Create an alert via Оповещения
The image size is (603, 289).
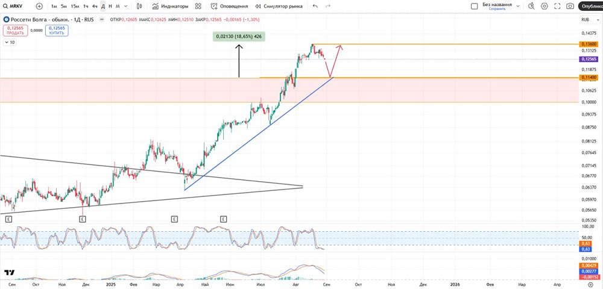[229, 6]
